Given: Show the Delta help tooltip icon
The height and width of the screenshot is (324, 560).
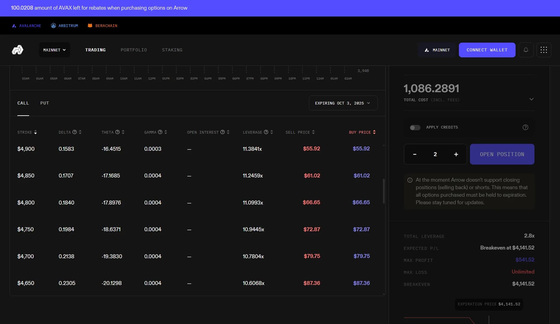Looking at the screenshot, I should coord(75,132).
